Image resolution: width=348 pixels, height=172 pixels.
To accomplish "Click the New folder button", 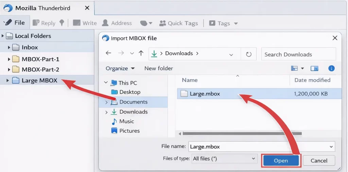I will point(158,68).
